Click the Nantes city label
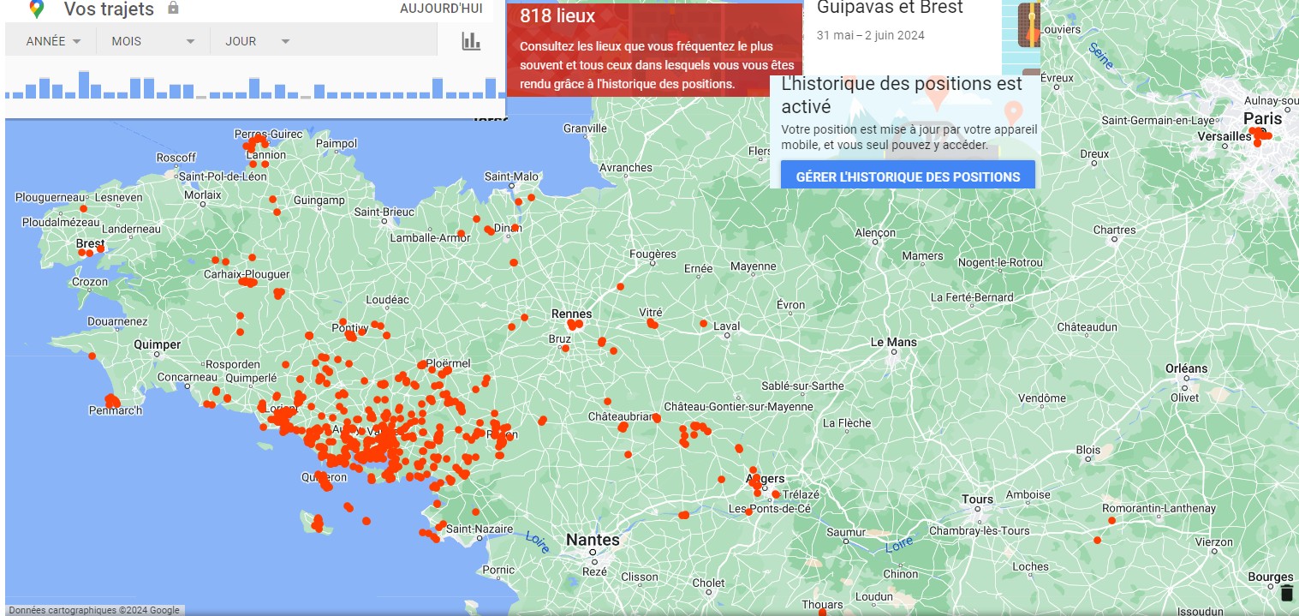 (593, 541)
